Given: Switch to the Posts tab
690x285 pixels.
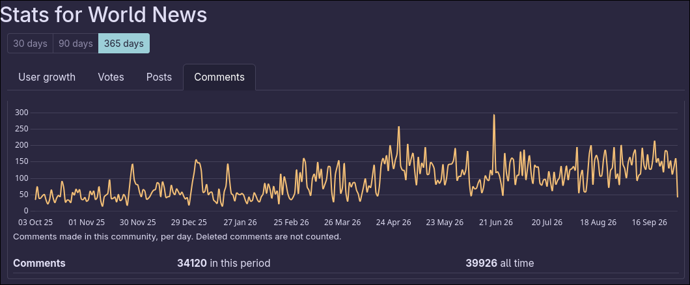Looking at the screenshot, I should click(159, 77).
